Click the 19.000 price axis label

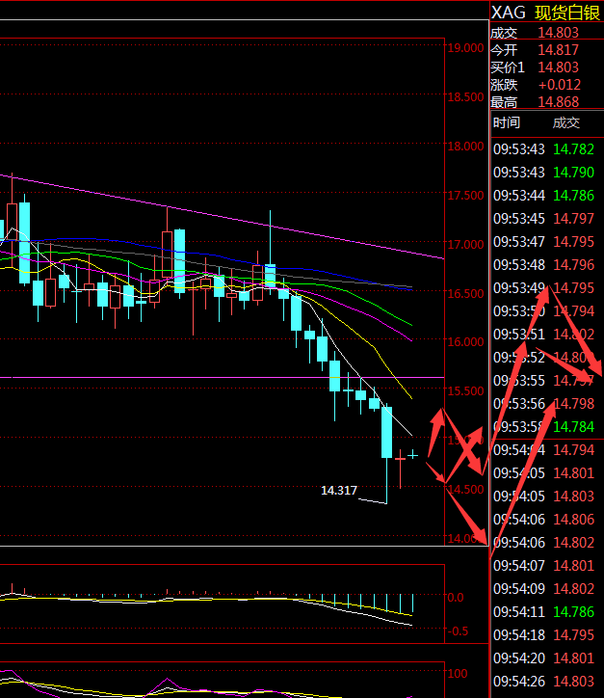[465, 48]
